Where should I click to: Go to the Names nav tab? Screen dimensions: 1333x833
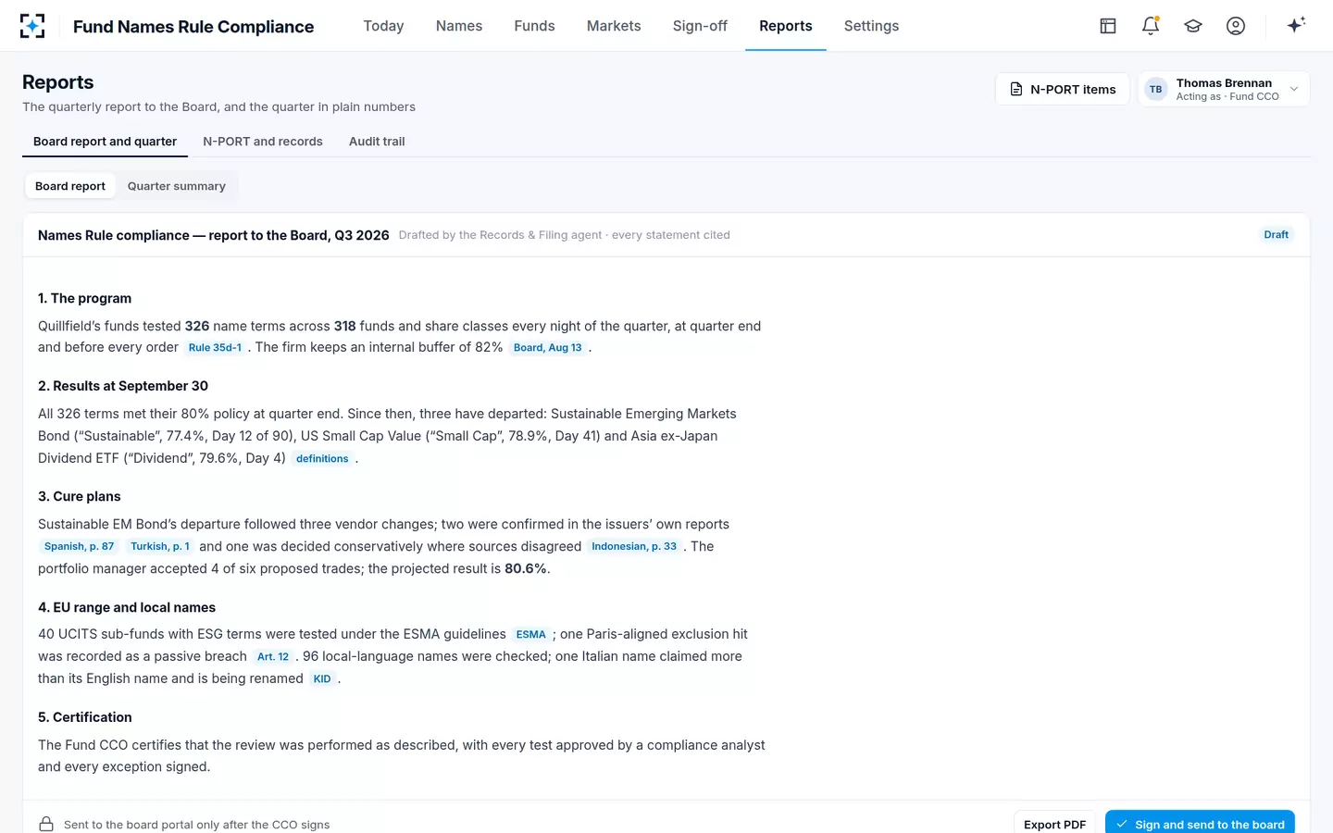[x=459, y=26]
